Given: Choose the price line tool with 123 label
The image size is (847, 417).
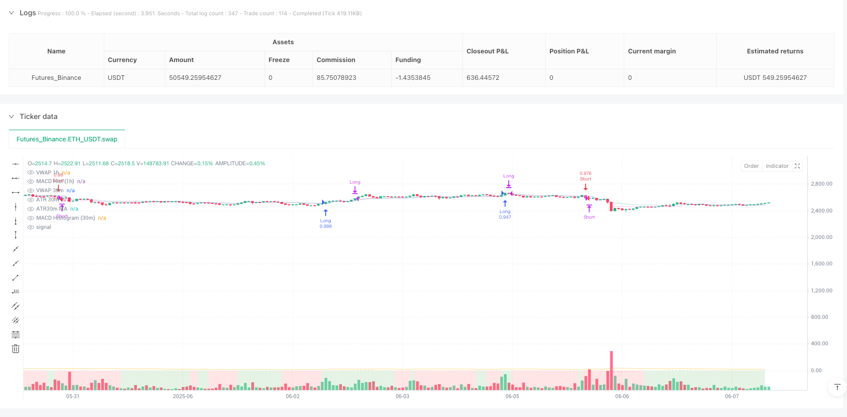Looking at the screenshot, I should point(16,291).
